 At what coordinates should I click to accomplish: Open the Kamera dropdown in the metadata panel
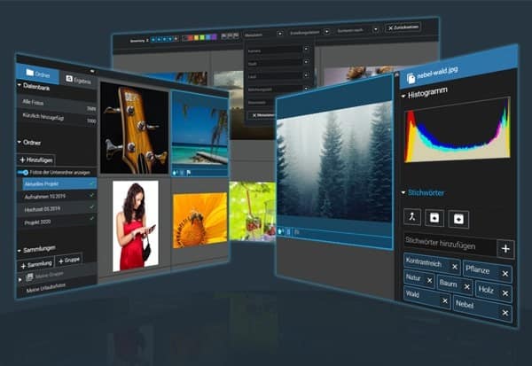tap(306, 50)
